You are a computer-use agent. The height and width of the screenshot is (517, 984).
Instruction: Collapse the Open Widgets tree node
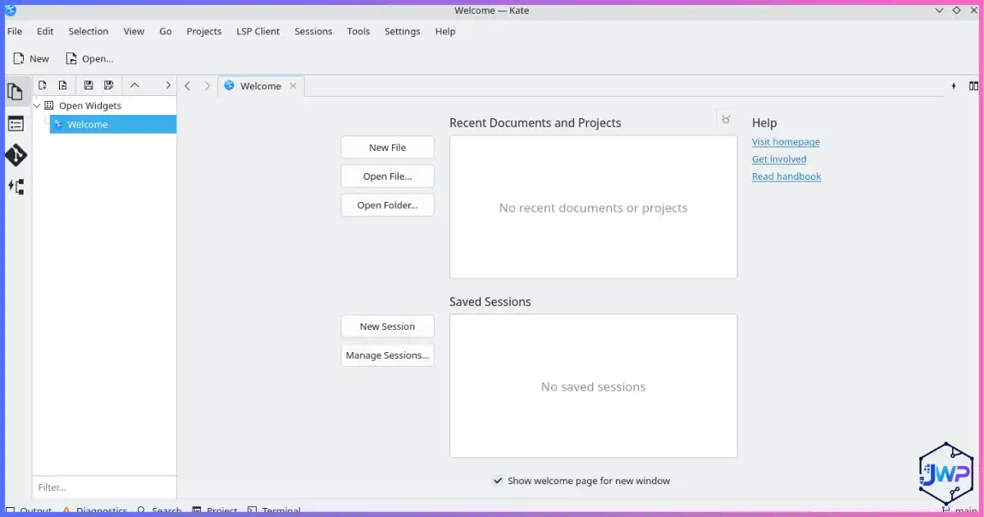coord(37,105)
